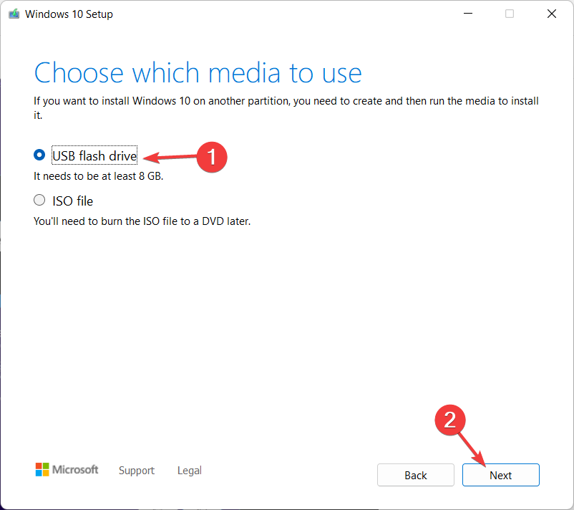Viewport: 574px width, 510px height.
Task: Click the disabled maximize window button
Action: (x=510, y=14)
